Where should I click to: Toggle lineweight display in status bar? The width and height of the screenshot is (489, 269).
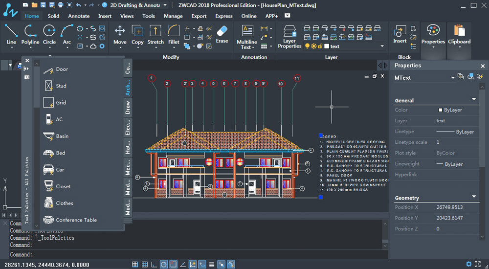coord(212,265)
